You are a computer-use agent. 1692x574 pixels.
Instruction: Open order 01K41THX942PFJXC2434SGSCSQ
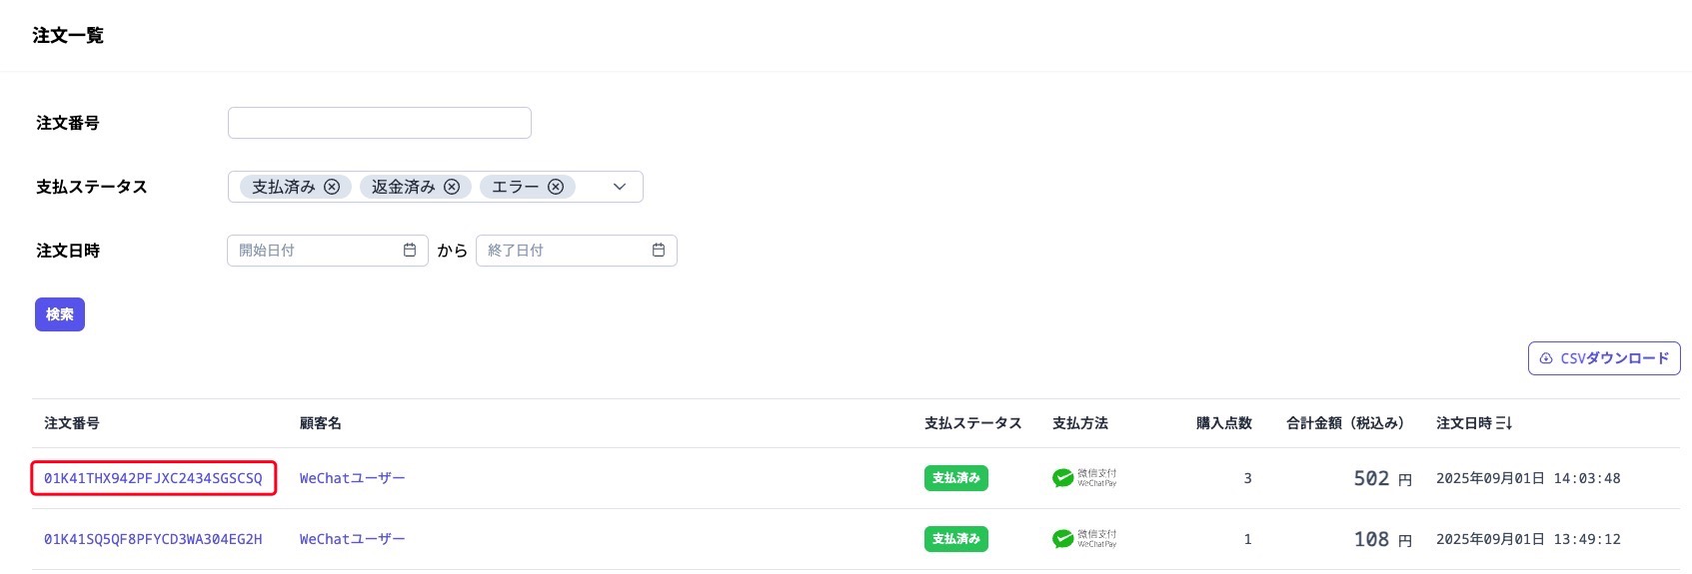(153, 478)
